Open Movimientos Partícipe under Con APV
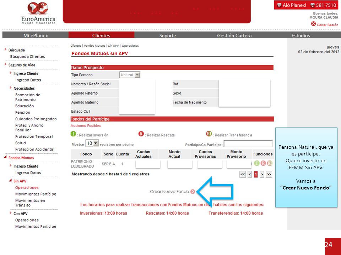This screenshot has width=341, height=255. [36, 227]
